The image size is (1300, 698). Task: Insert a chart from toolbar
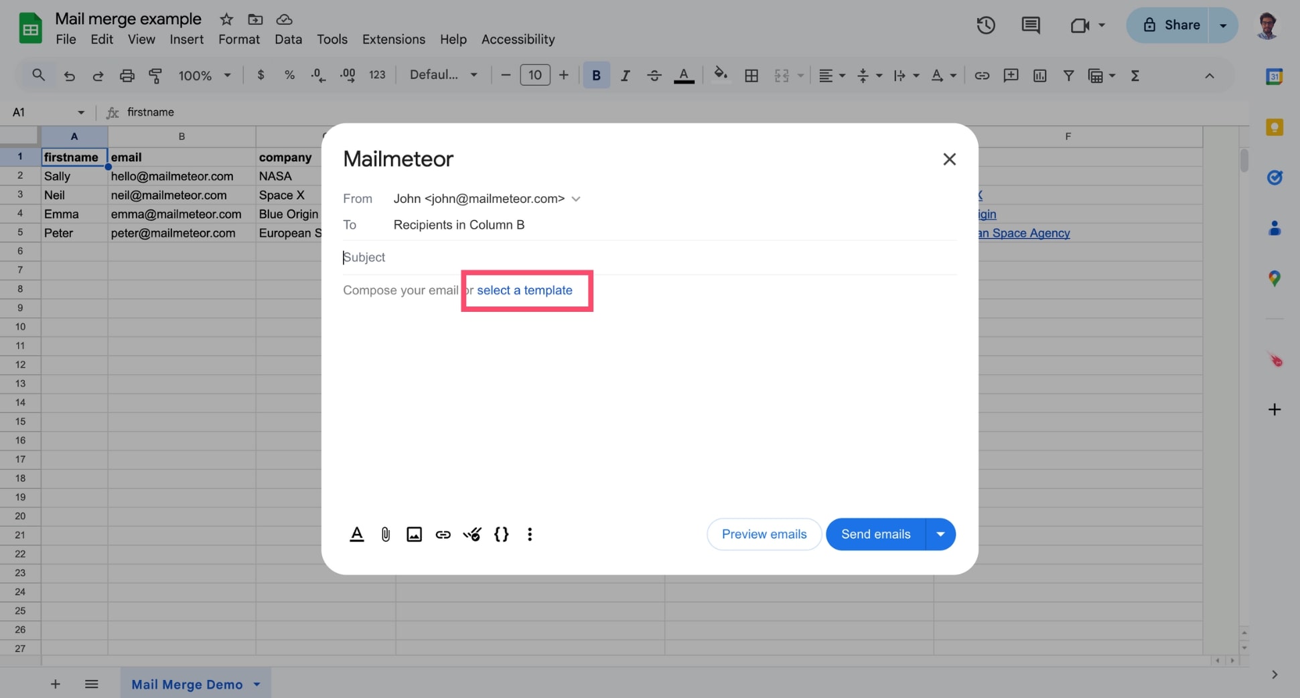1039,76
